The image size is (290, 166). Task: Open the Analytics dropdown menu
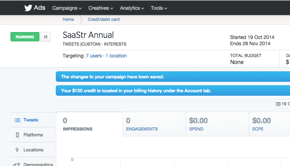(x=132, y=8)
